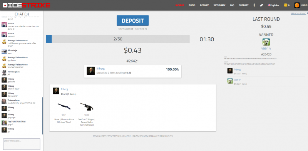The height and width of the screenshot is (151, 308).
Task: Click friberg avatar in deposited items panel
Action: (x=56, y=91)
